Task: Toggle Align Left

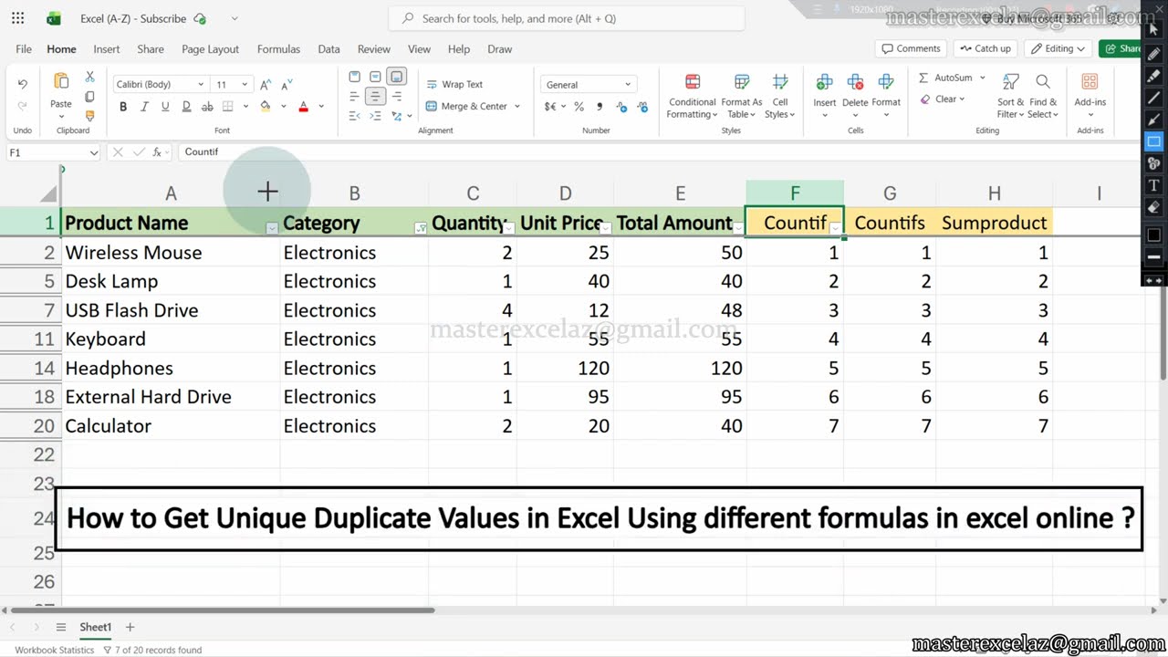Action: (354, 97)
